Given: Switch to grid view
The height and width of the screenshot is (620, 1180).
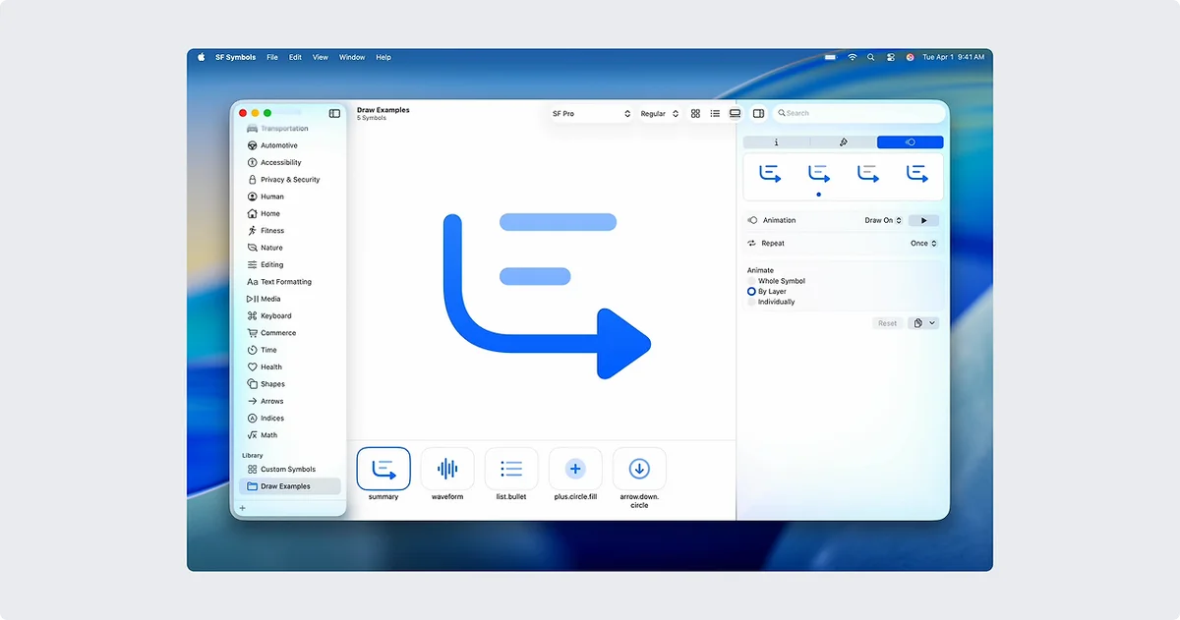Looking at the screenshot, I should 695,114.
